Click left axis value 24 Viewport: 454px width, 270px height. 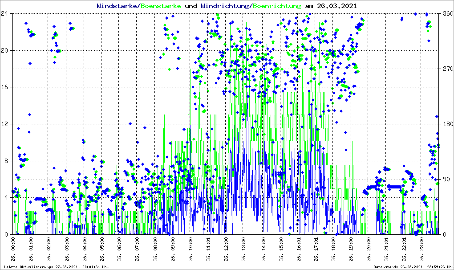tap(4, 14)
